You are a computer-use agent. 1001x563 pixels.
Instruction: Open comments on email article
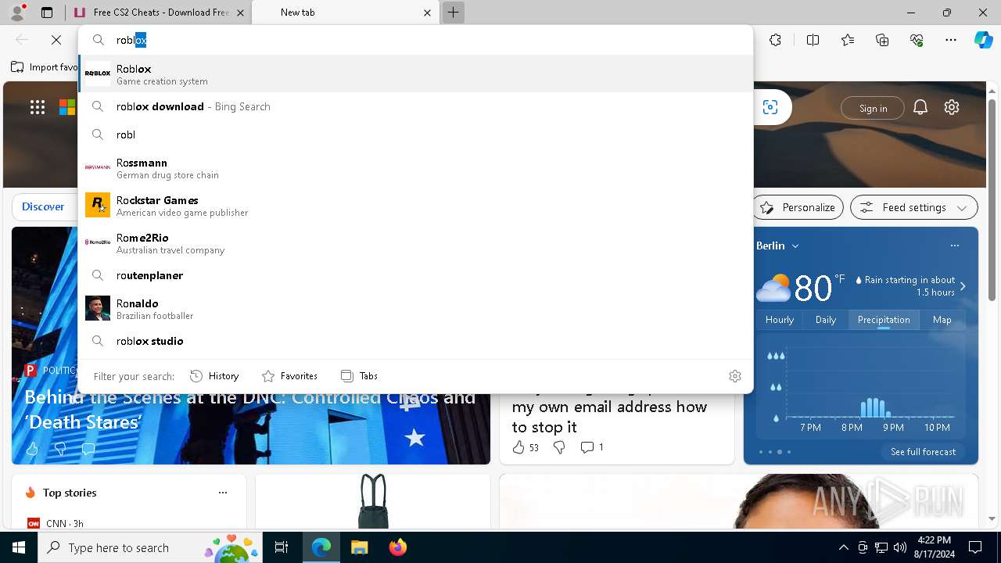click(592, 447)
